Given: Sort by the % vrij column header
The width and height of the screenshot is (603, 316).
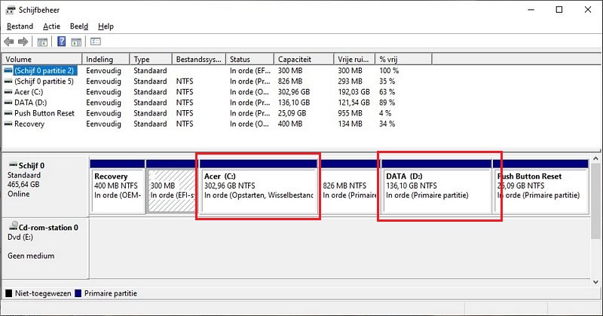Looking at the screenshot, I should [x=404, y=60].
